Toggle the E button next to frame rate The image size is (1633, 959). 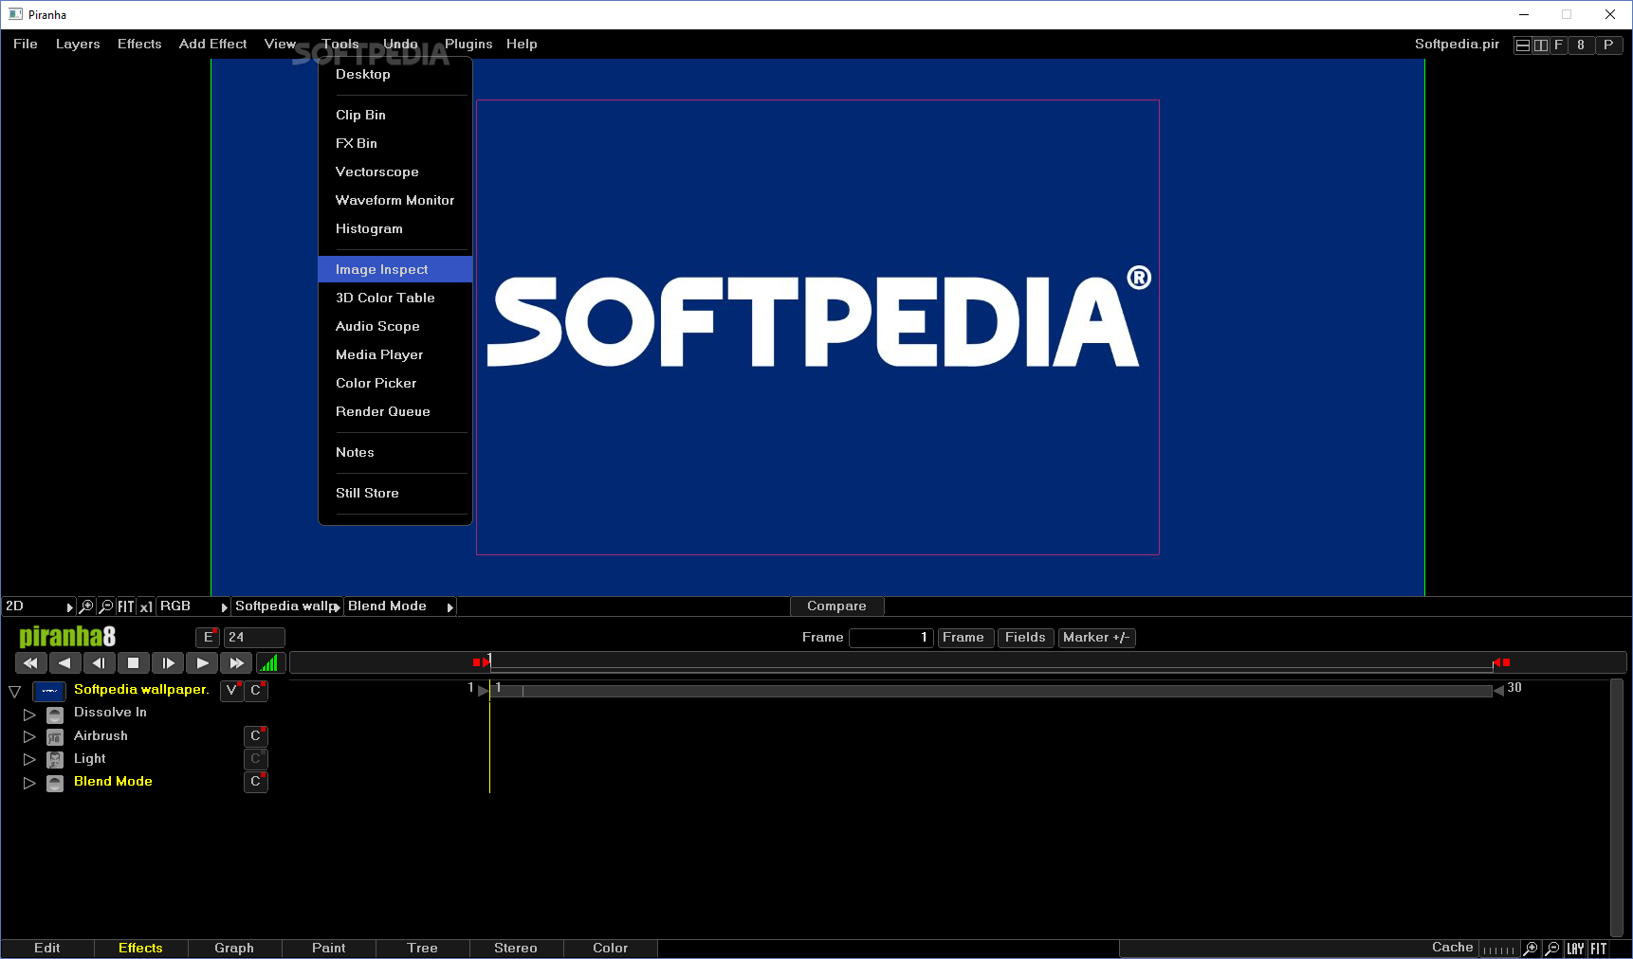pyautogui.click(x=208, y=638)
